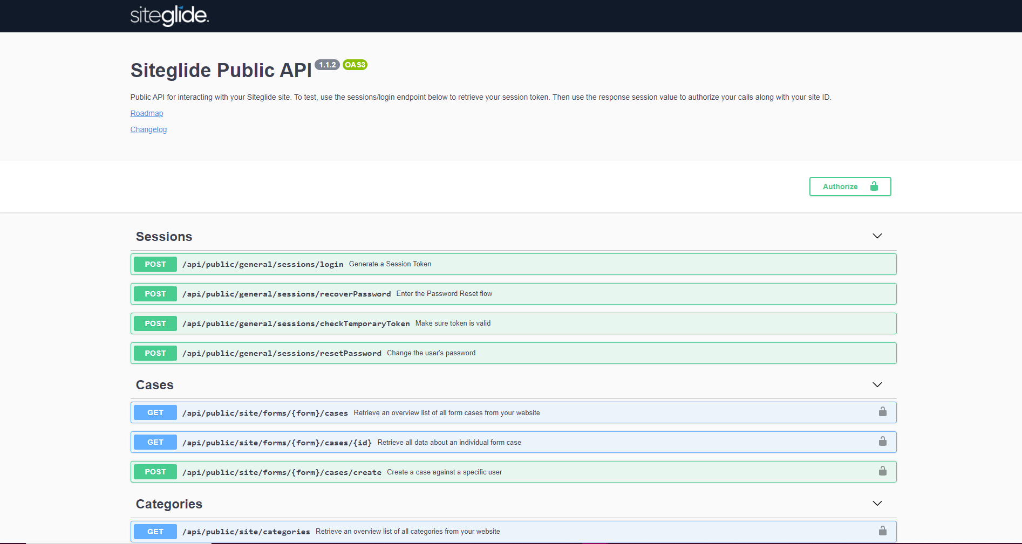
Task: Click the lock icon in Authorize button
Action: tap(874, 186)
